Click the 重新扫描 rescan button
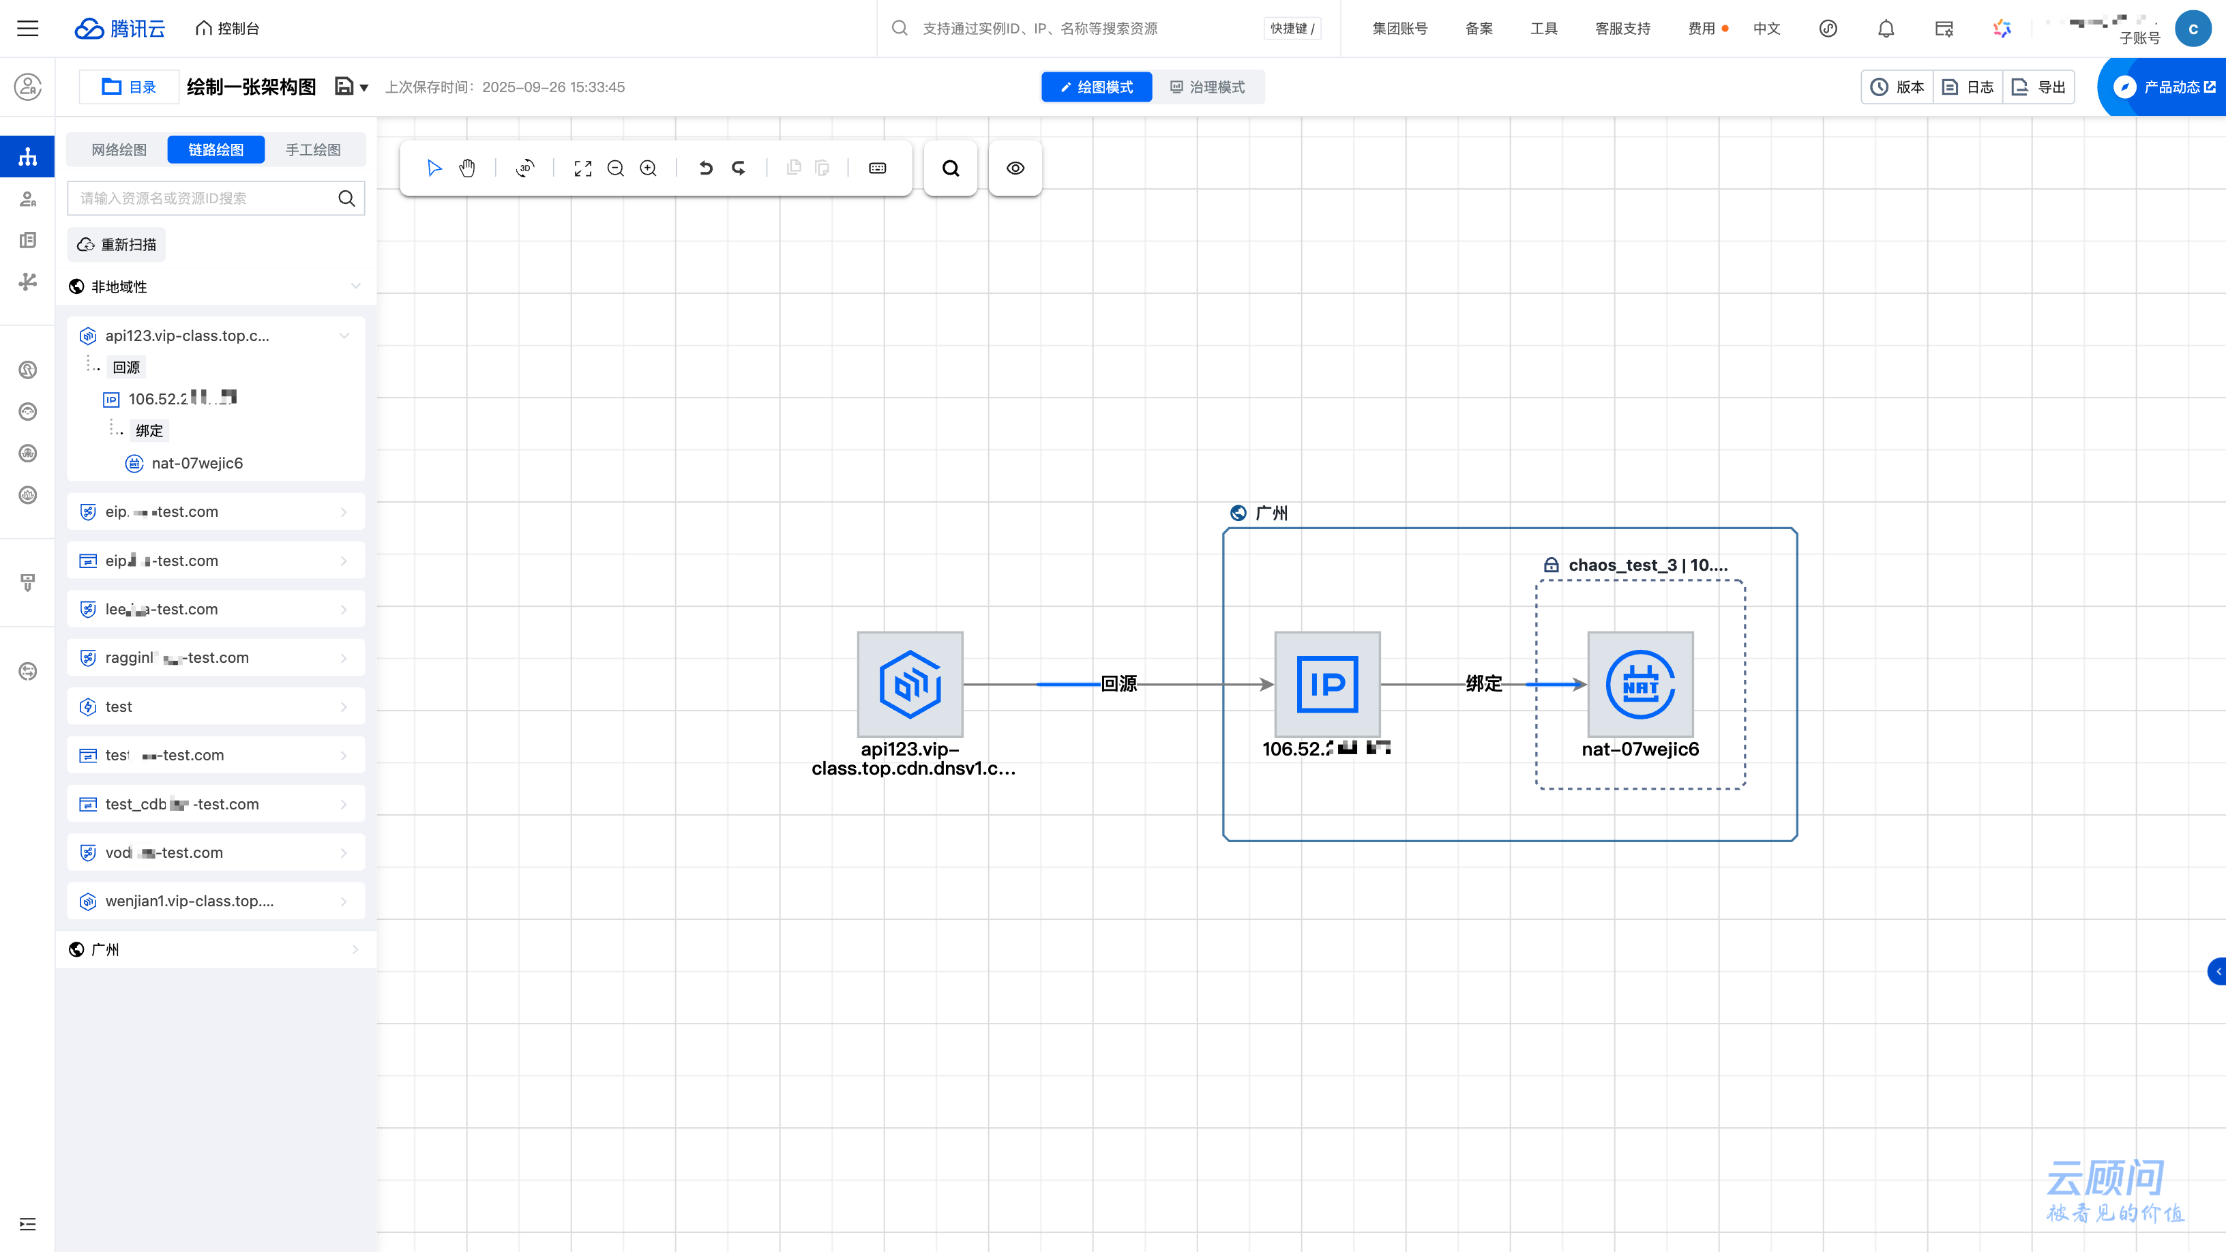The image size is (2226, 1252). tap(117, 245)
